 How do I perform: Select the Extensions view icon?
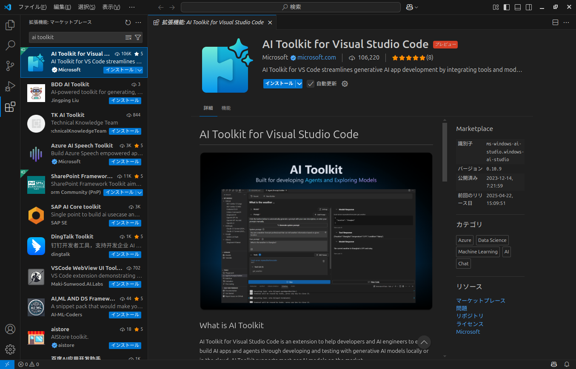[x=10, y=107]
